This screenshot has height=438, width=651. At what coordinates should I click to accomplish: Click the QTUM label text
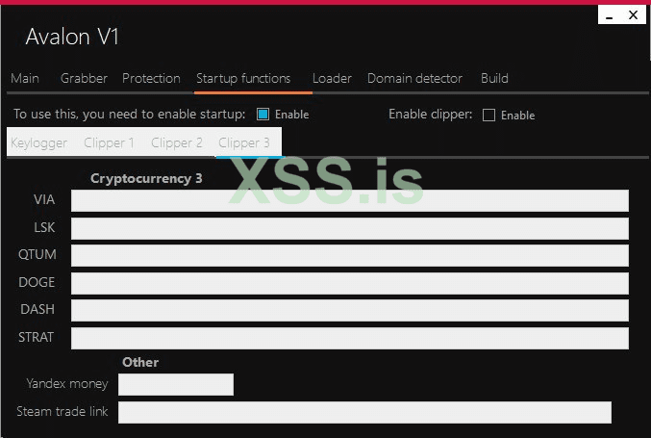pyautogui.click(x=38, y=254)
